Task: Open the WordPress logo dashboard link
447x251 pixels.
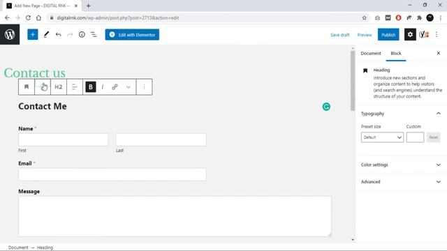Action: point(10,34)
